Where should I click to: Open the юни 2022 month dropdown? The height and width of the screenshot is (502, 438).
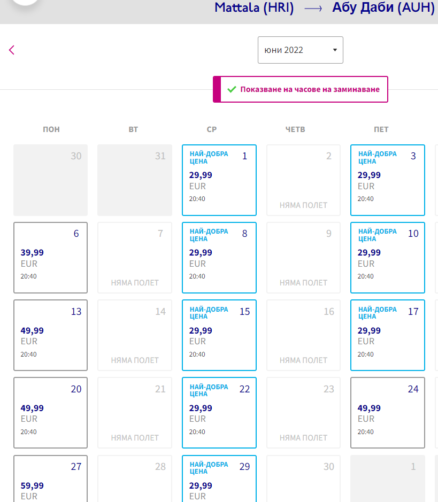(x=300, y=50)
